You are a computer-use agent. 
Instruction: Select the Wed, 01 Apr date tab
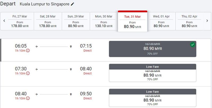161,21
